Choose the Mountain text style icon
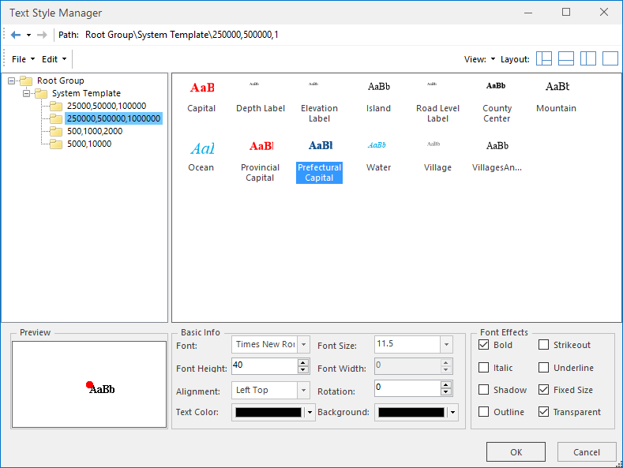The width and height of the screenshot is (623, 468). (x=557, y=87)
